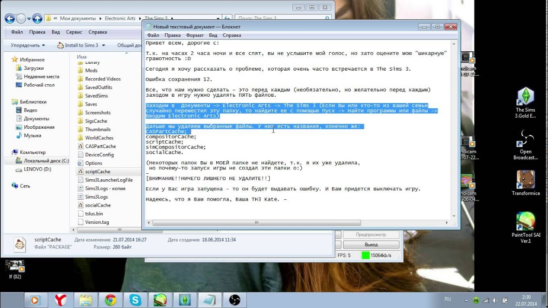Click the Предпросмотр button
This screenshot has height=308, width=548.
click(371, 235)
